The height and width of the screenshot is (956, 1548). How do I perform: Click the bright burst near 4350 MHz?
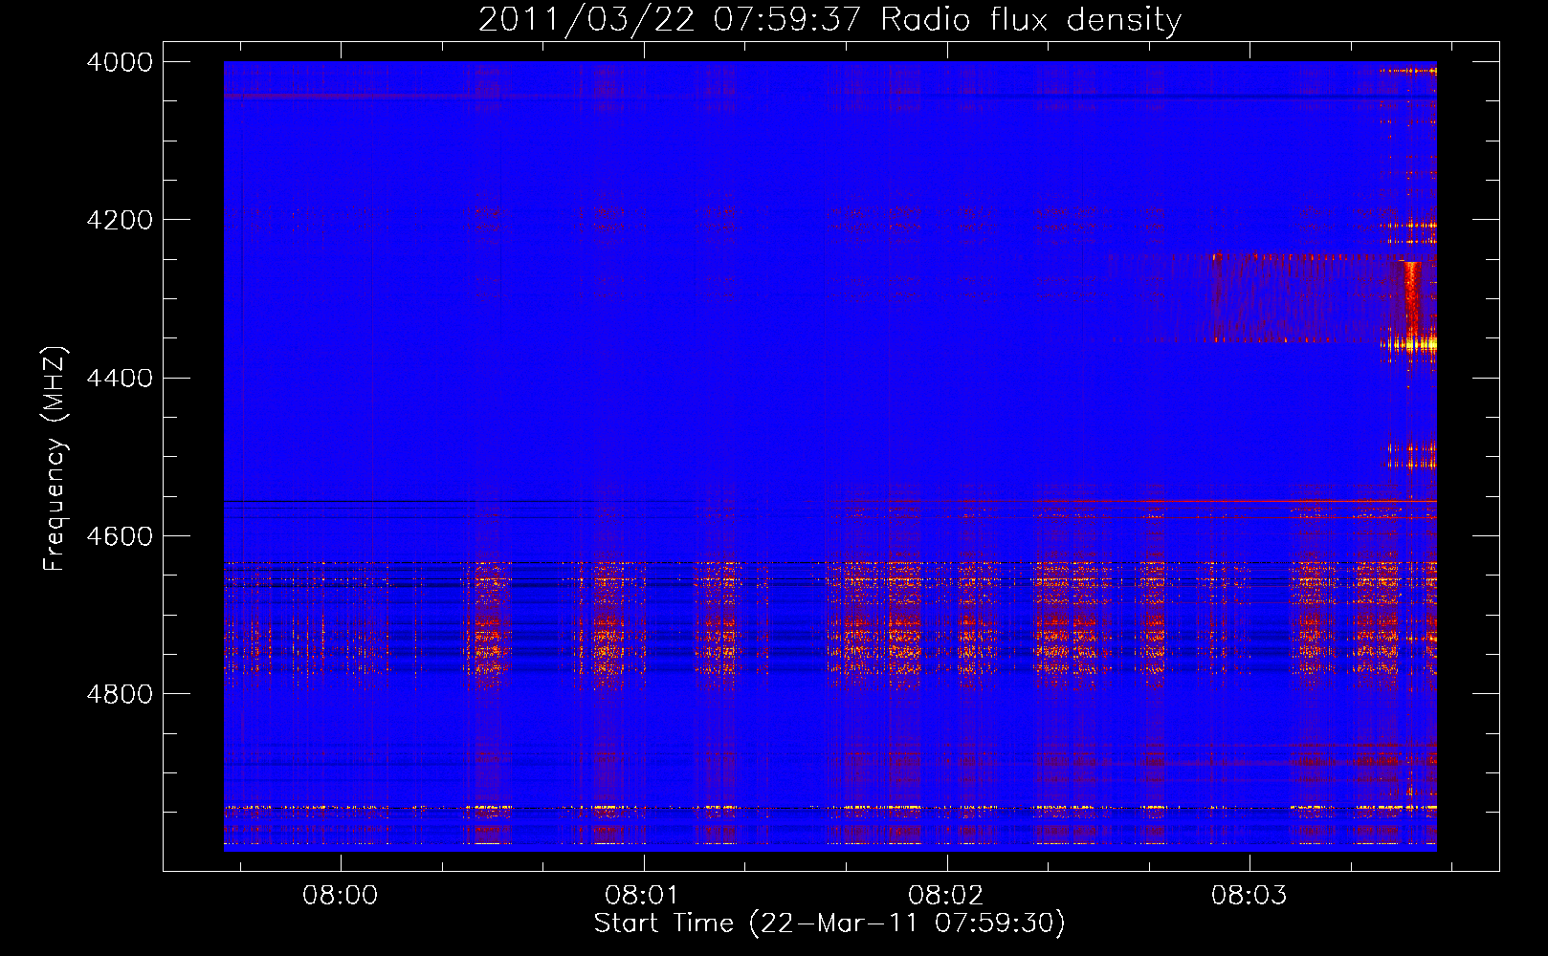pyautogui.click(x=1412, y=341)
